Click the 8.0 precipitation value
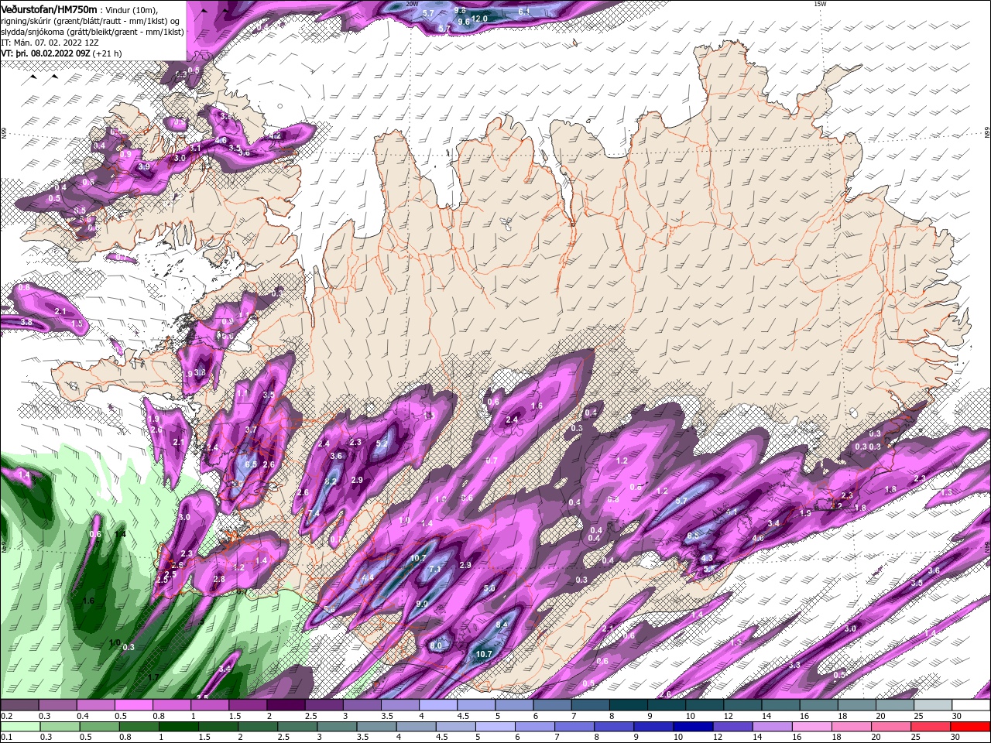 coord(436,645)
